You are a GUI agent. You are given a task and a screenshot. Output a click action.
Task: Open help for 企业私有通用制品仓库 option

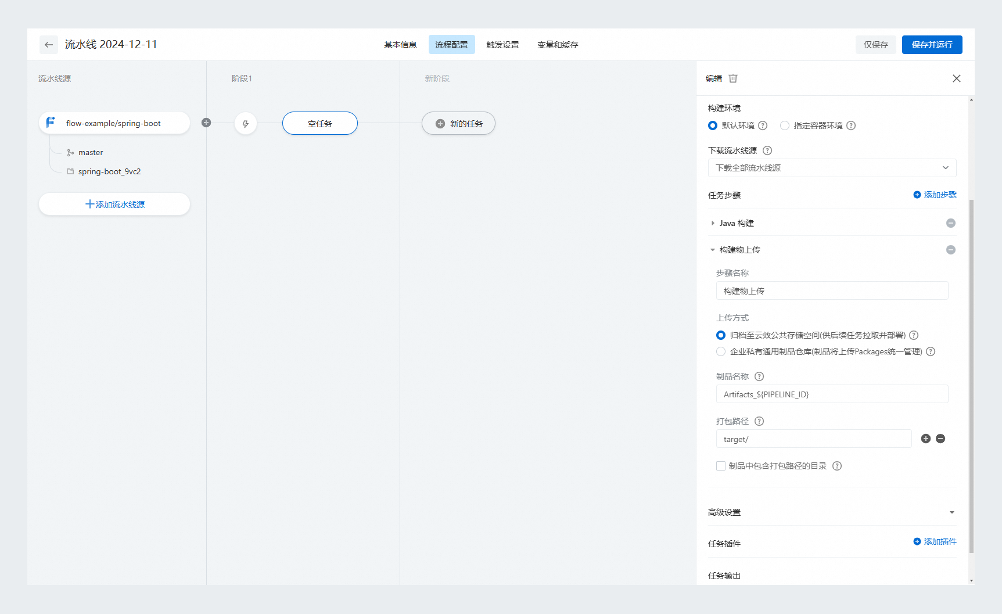(931, 351)
